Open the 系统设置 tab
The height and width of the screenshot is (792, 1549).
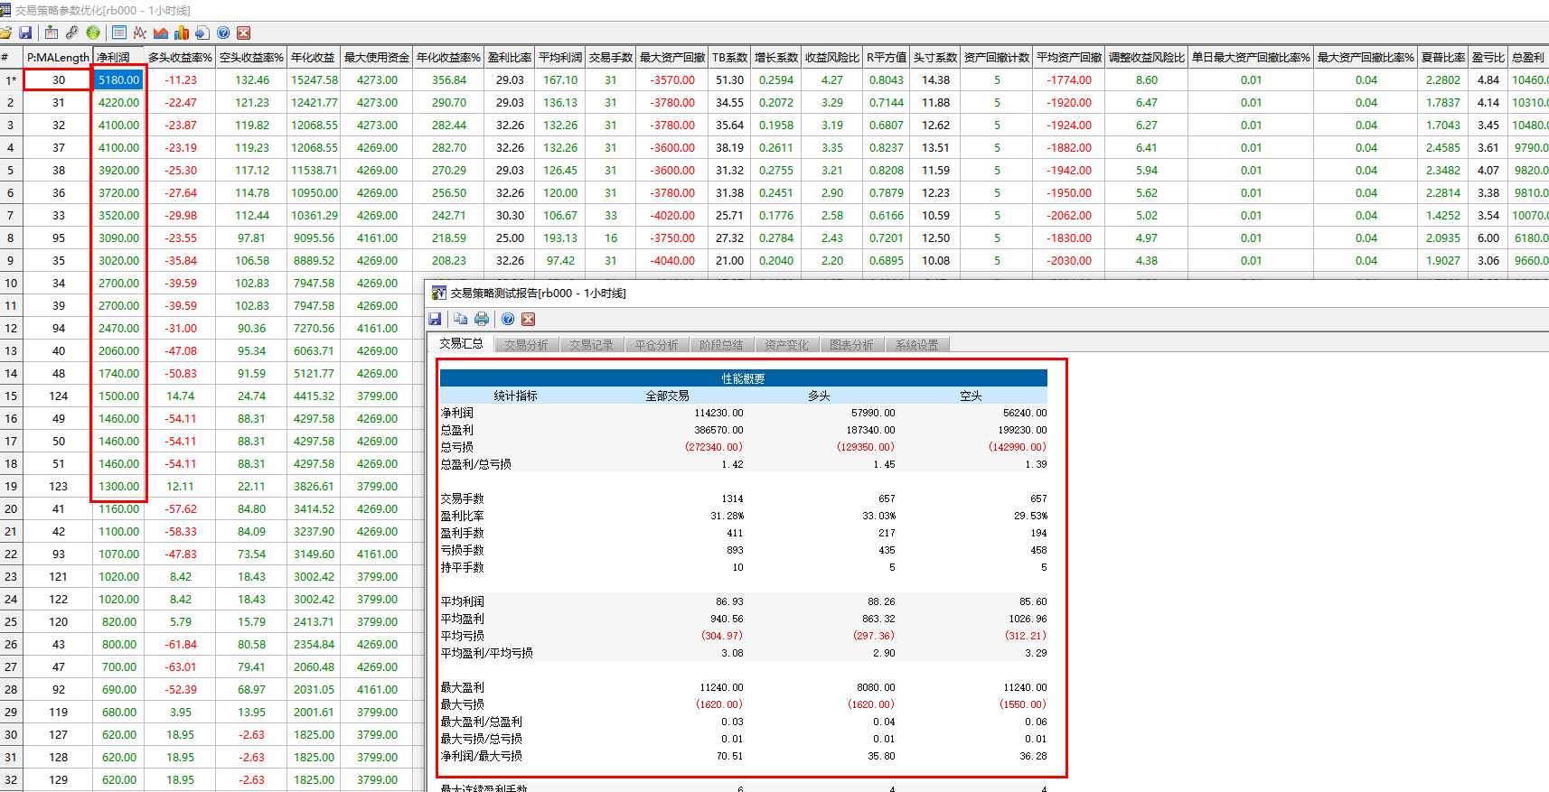pyautogui.click(x=916, y=345)
